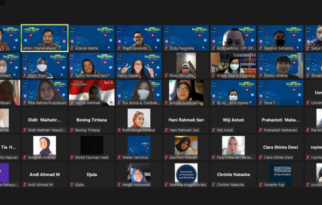Click the large "Wiji Astuti" center name

(234, 120)
